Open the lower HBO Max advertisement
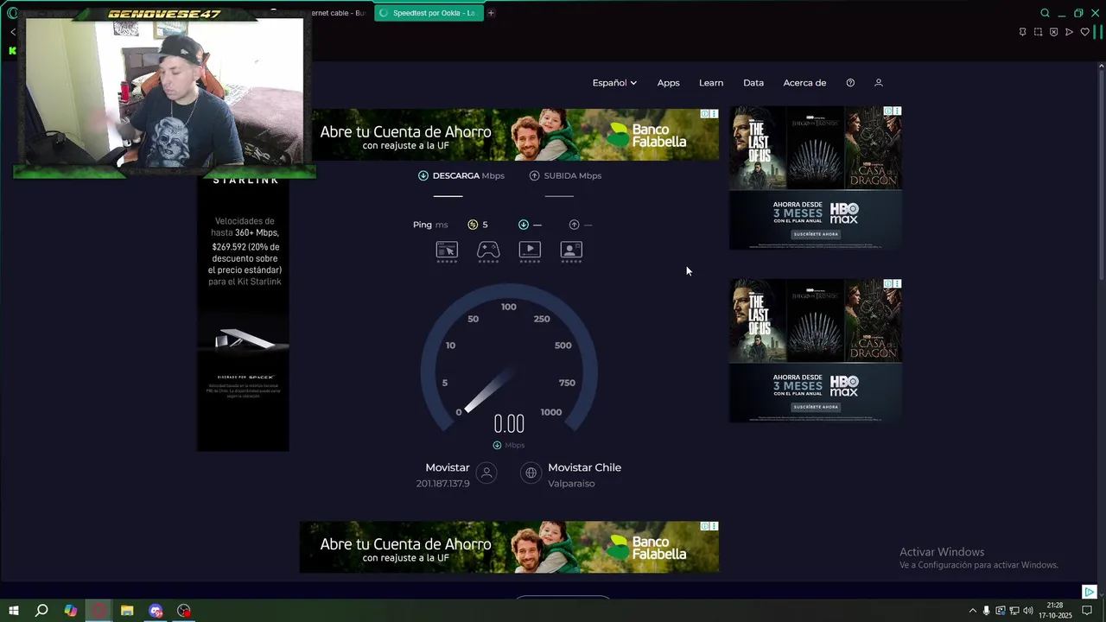The image size is (1106, 622). coord(816,351)
